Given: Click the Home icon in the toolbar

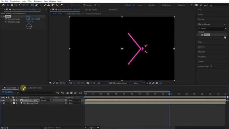Looking at the screenshot, I should pyautogui.click(x=3, y=5).
